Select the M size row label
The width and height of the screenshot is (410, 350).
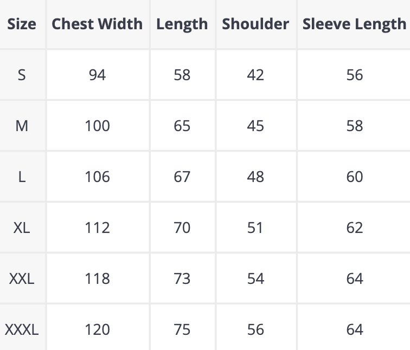tap(22, 126)
